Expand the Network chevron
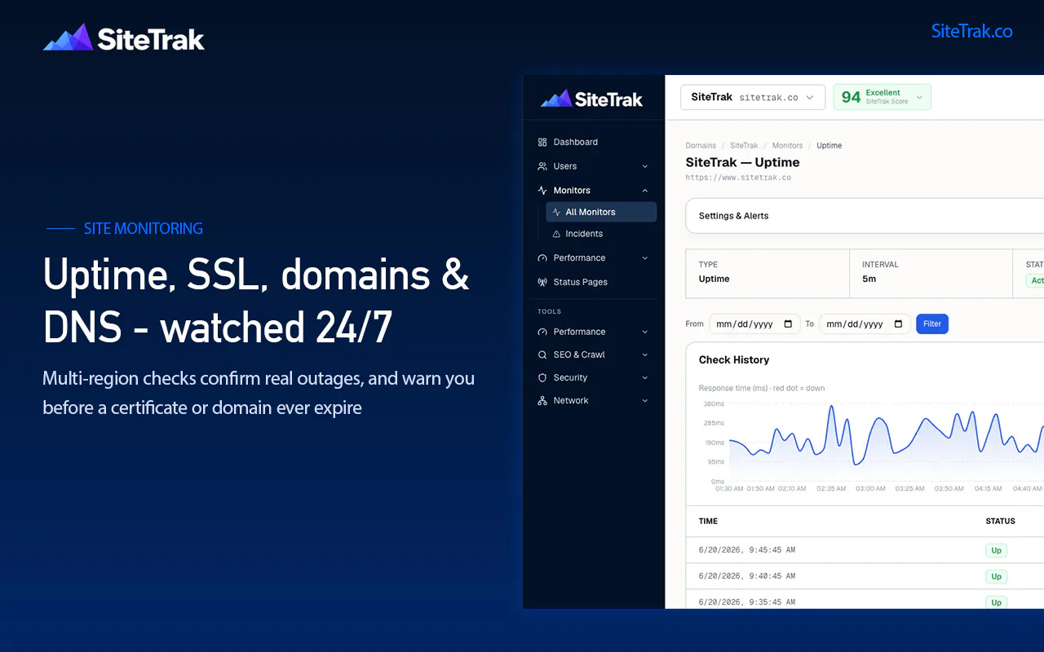1044x652 pixels. click(x=645, y=401)
